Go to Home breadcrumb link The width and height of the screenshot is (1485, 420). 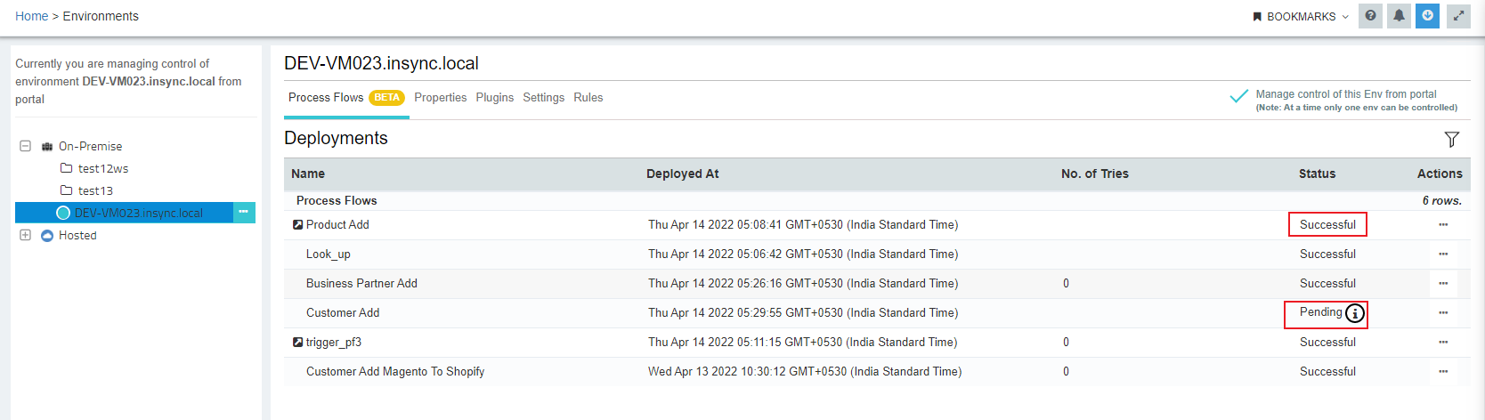[31, 16]
